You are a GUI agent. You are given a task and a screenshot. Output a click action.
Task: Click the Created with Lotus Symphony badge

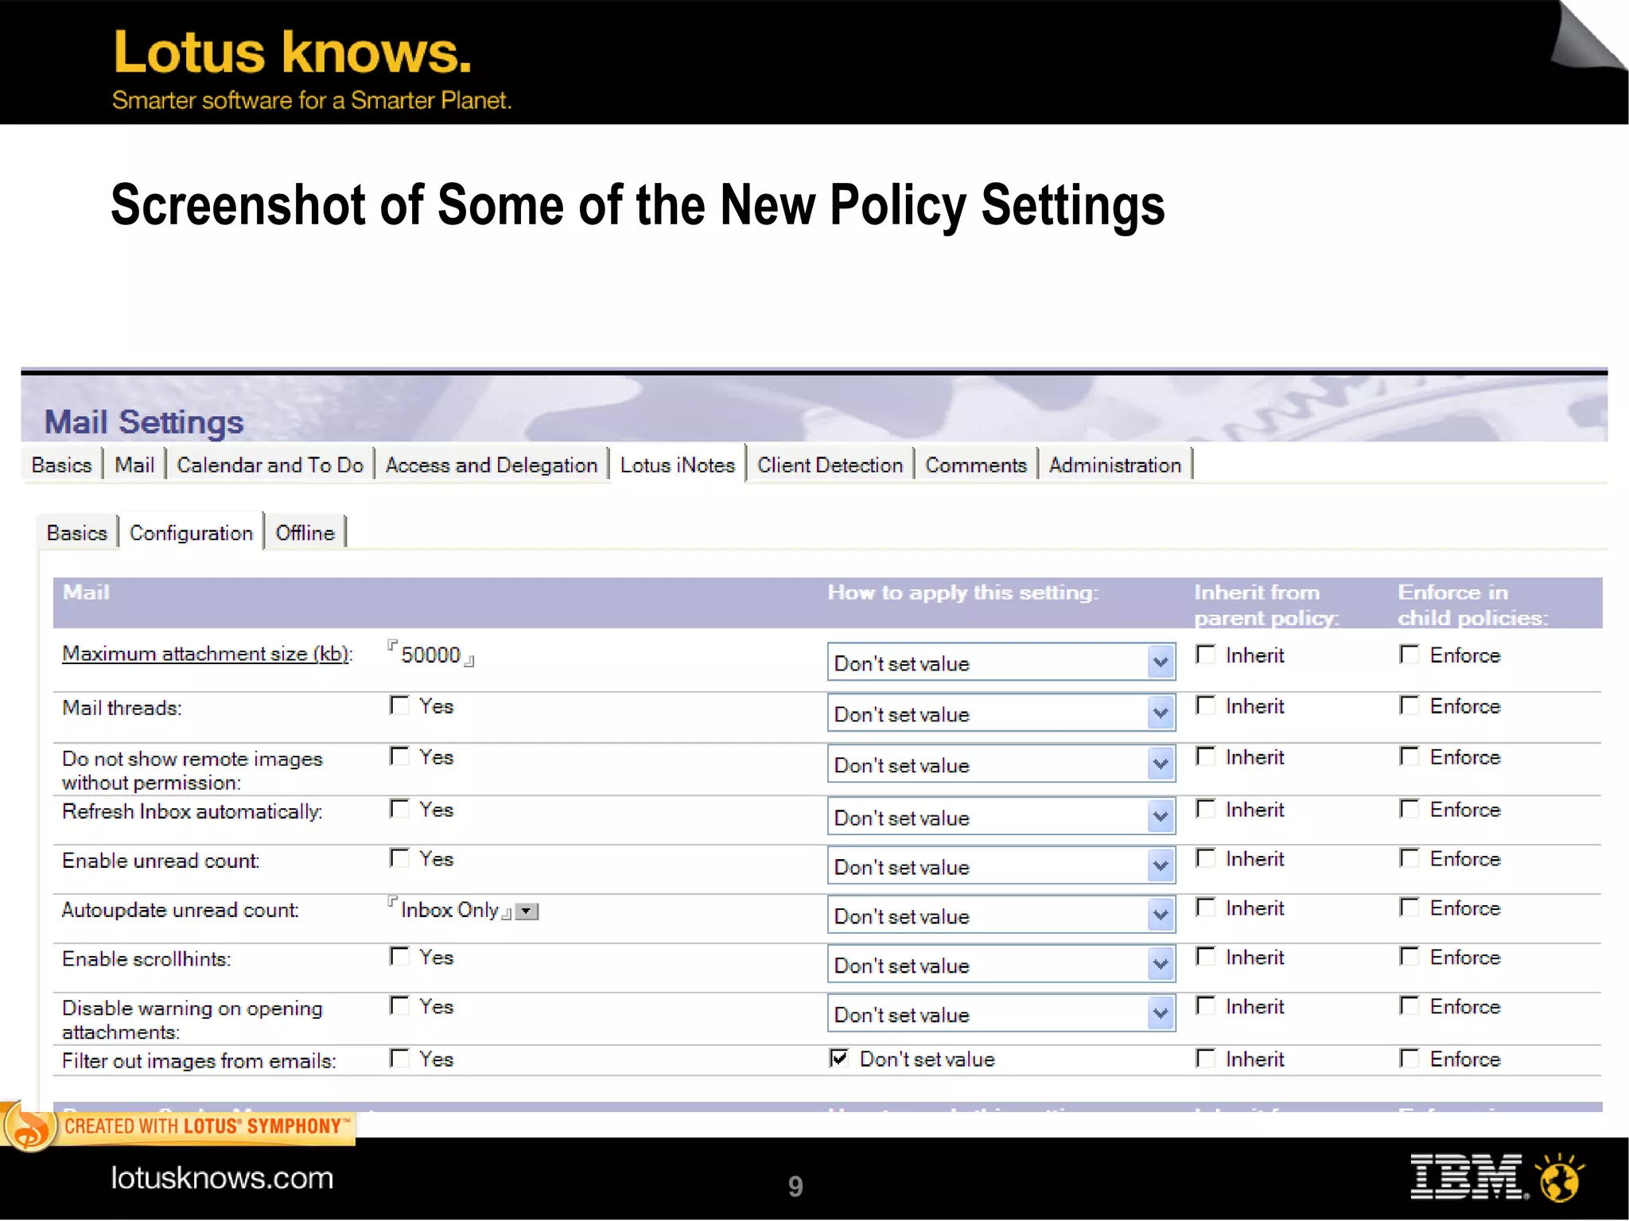click(x=178, y=1126)
